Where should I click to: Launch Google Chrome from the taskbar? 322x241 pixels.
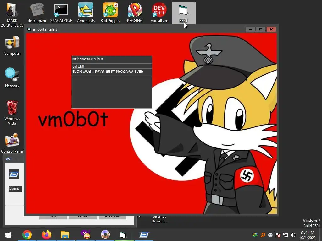click(27, 235)
